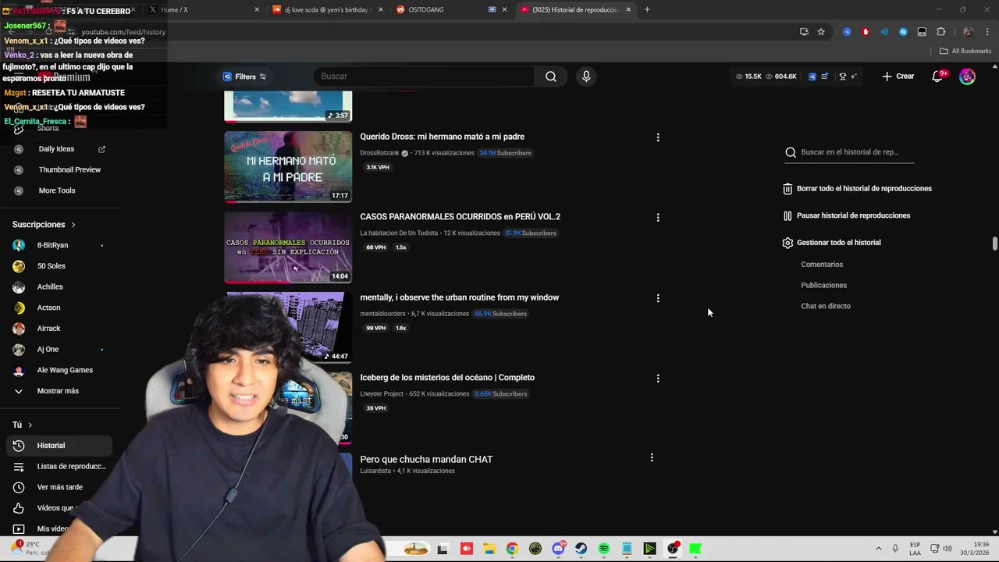Switch to the dj love soda tab
999x562 pixels.
pos(328,9)
